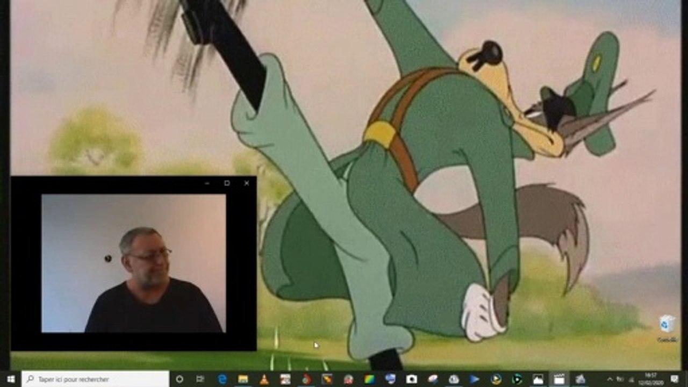Open Task View in the taskbar
This screenshot has height=387, width=688.
click(200, 379)
